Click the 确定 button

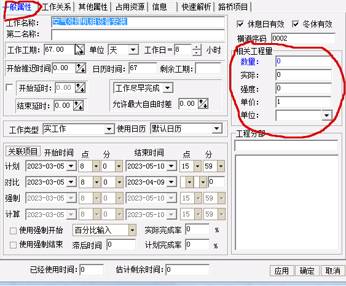click(307, 271)
